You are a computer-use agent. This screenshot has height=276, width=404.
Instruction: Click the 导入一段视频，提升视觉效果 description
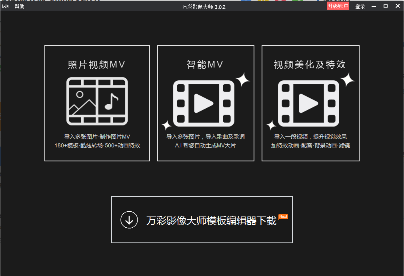coord(310,137)
